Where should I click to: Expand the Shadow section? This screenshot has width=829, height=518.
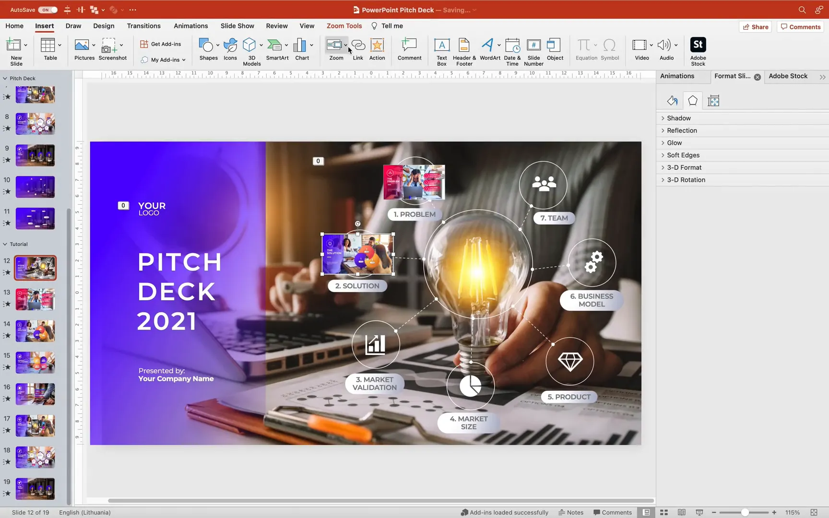pos(679,118)
